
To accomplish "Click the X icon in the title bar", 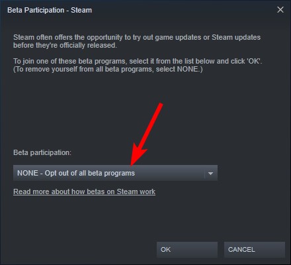I will (x=280, y=10).
